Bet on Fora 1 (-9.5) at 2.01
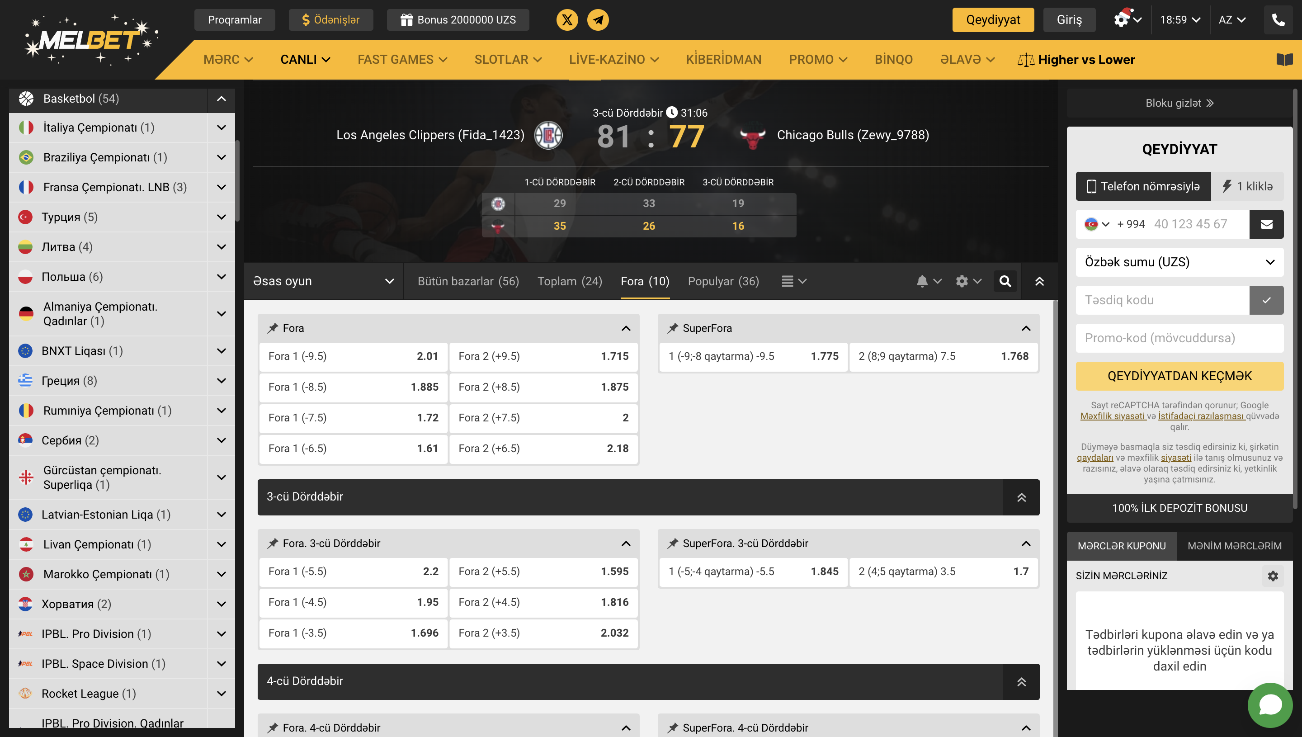Viewport: 1302px width, 737px height. [353, 356]
